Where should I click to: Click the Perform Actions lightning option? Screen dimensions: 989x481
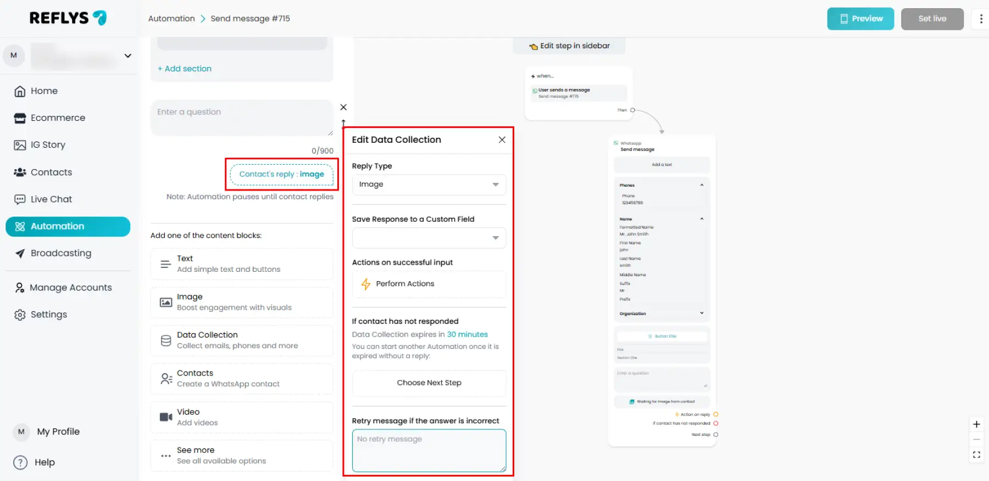404,284
